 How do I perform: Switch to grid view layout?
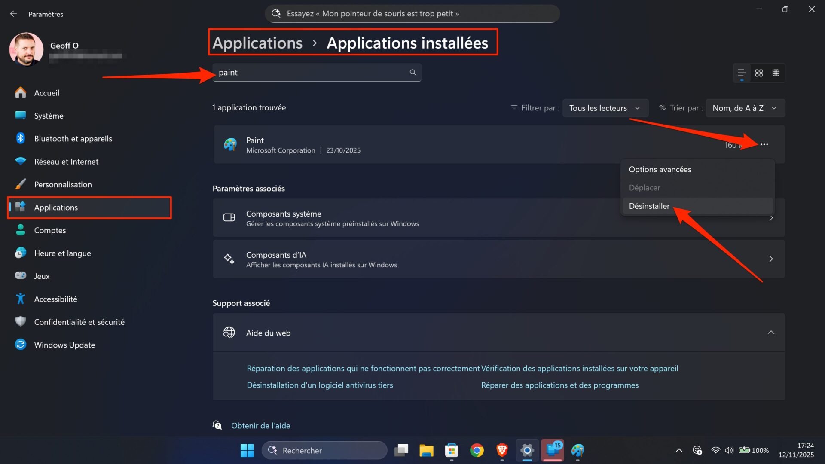pyautogui.click(x=758, y=73)
